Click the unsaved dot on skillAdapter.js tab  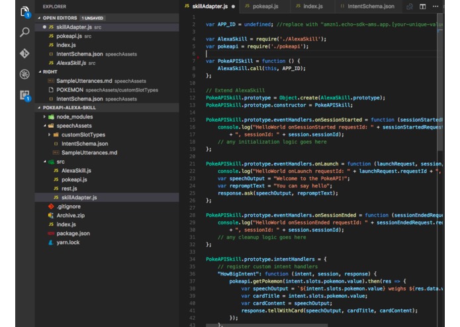[233, 7]
